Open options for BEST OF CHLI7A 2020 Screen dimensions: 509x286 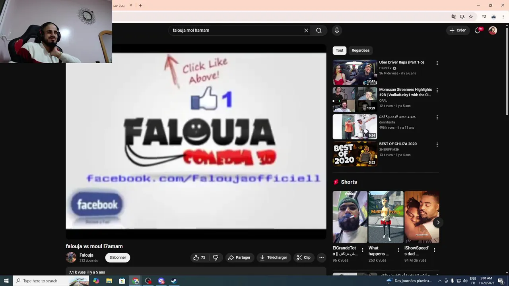[x=437, y=145]
